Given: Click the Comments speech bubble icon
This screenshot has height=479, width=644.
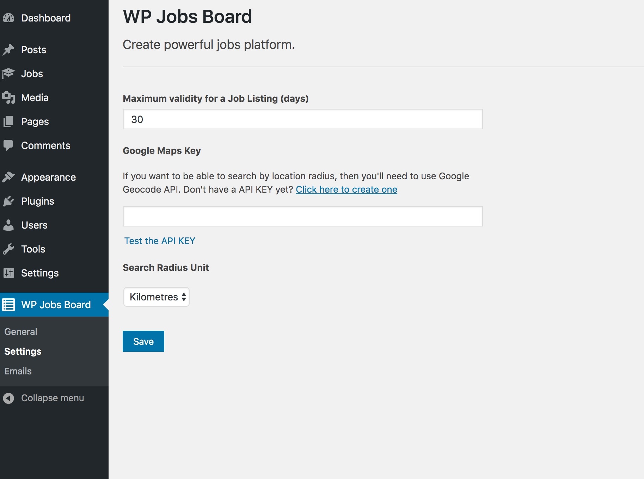Looking at the screenshot, I should tap(8, 145).
